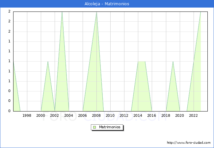
Task: Click the 2014 x-axis year label
Action: pyautogui.click(x=138, y=115)
